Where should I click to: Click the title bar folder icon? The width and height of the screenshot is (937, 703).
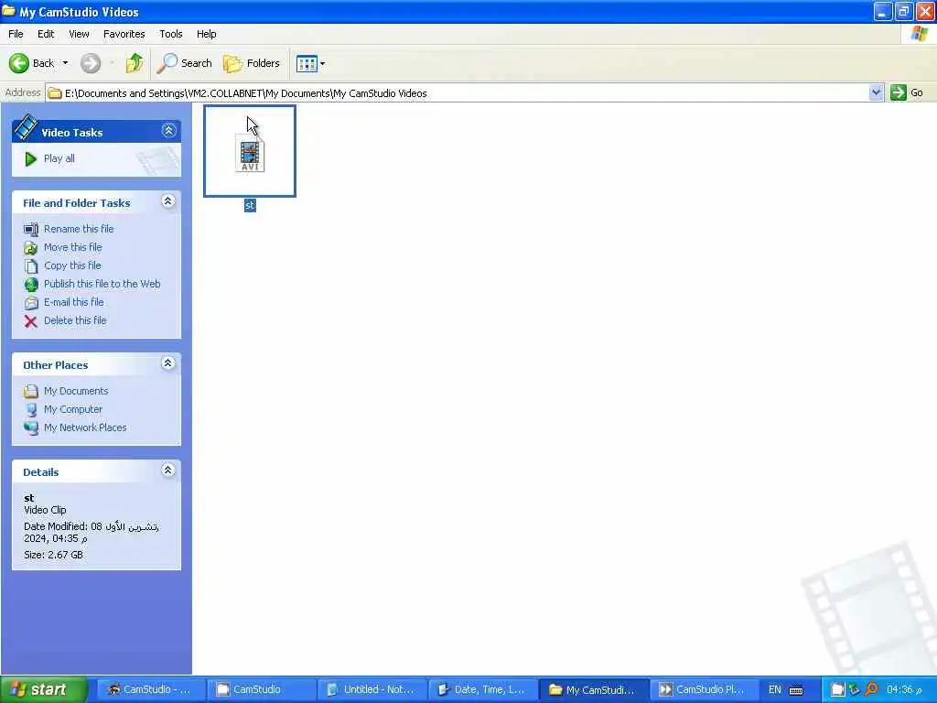click(x=8, y=11)
